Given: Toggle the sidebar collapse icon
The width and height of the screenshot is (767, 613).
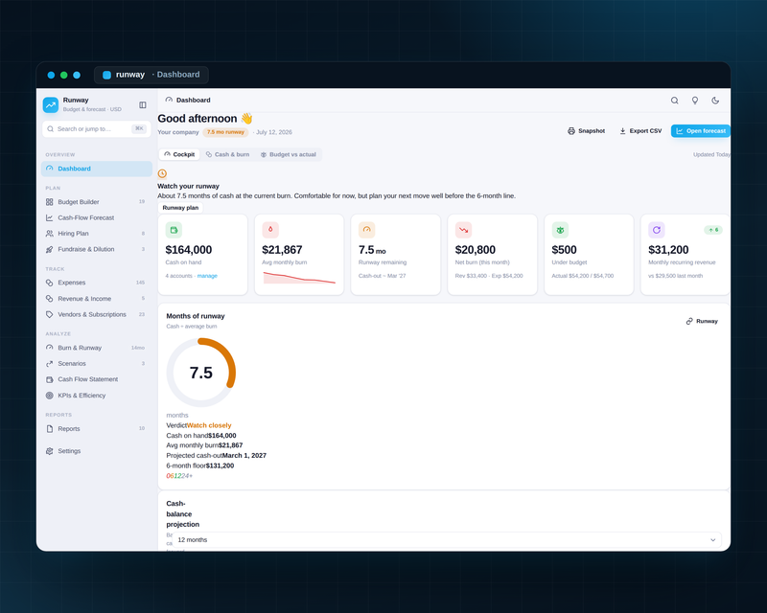Looking at the screenshot, I should pos(143,104).
